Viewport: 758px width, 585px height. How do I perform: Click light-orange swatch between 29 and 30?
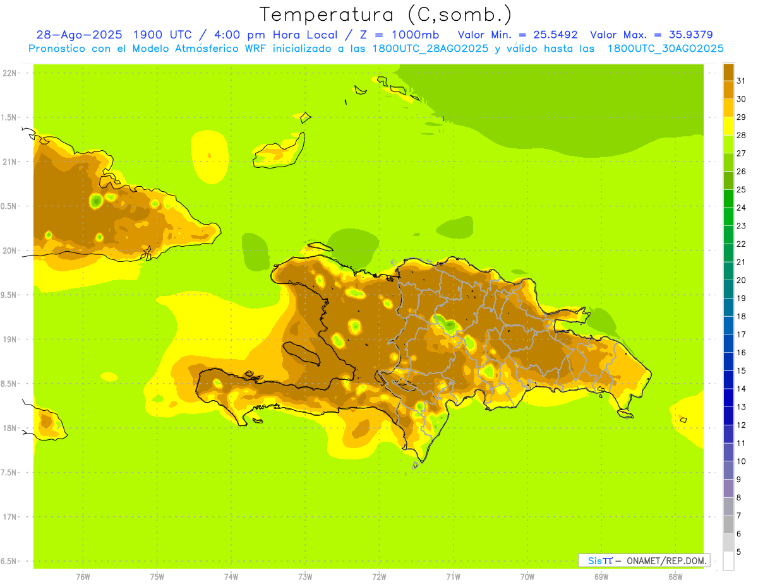click(728, 108)
